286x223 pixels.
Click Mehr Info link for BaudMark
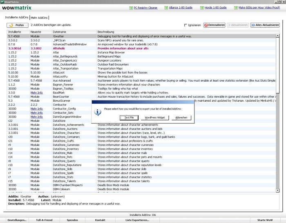coord(36,93)
